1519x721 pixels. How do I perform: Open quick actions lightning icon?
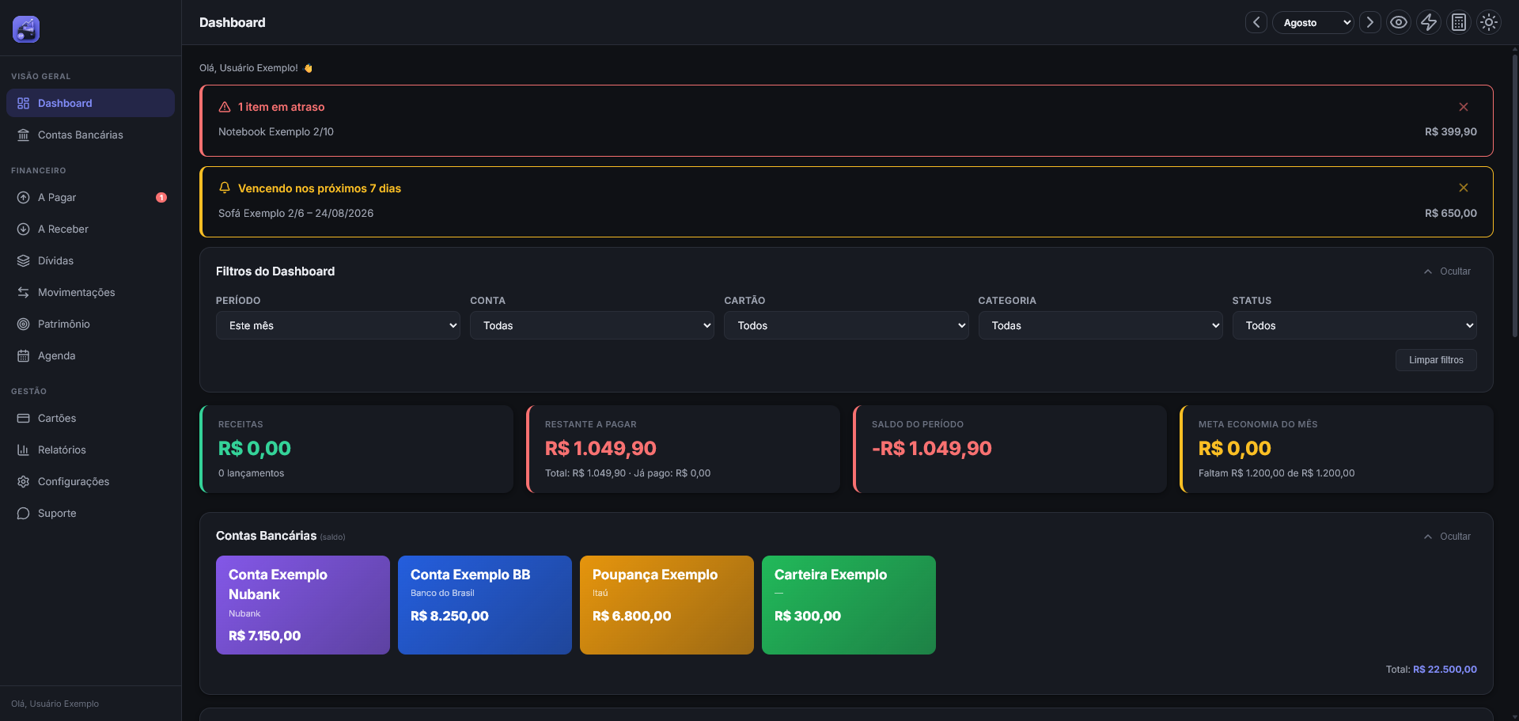[x=1429, y=22]
